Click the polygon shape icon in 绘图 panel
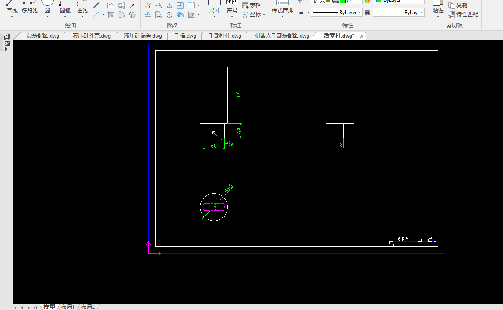 click(x=111, y=5)
